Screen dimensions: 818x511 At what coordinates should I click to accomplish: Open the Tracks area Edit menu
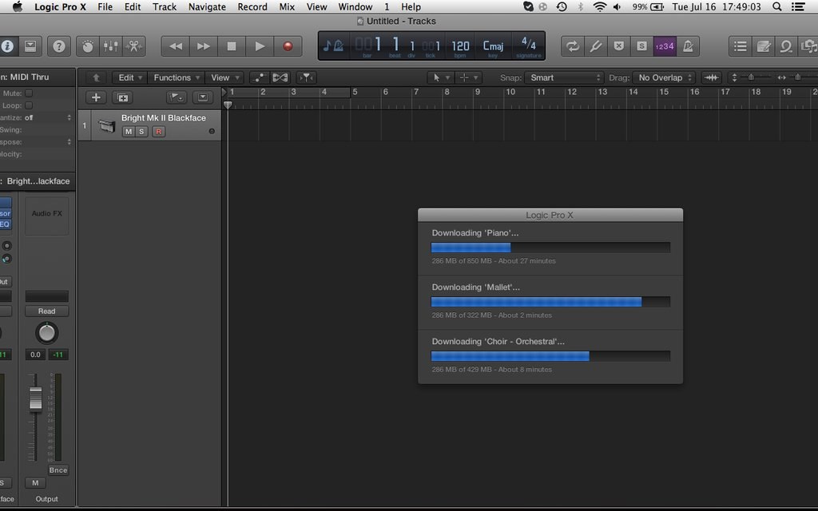tap(129, 77)
